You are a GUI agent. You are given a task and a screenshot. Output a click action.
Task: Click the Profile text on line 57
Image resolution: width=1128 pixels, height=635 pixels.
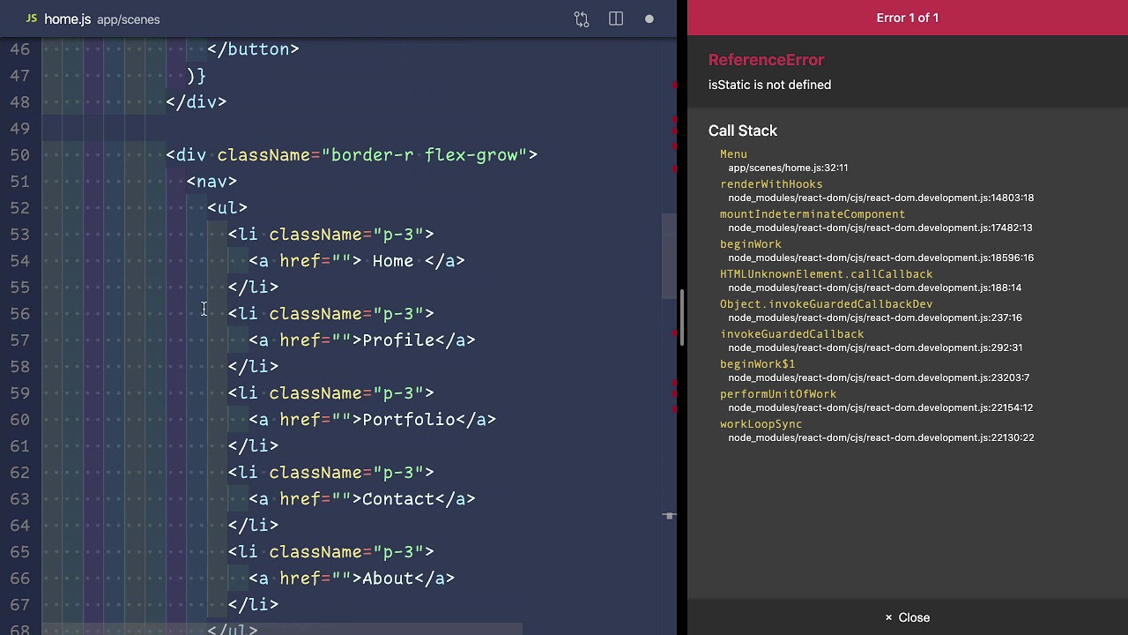398,340
